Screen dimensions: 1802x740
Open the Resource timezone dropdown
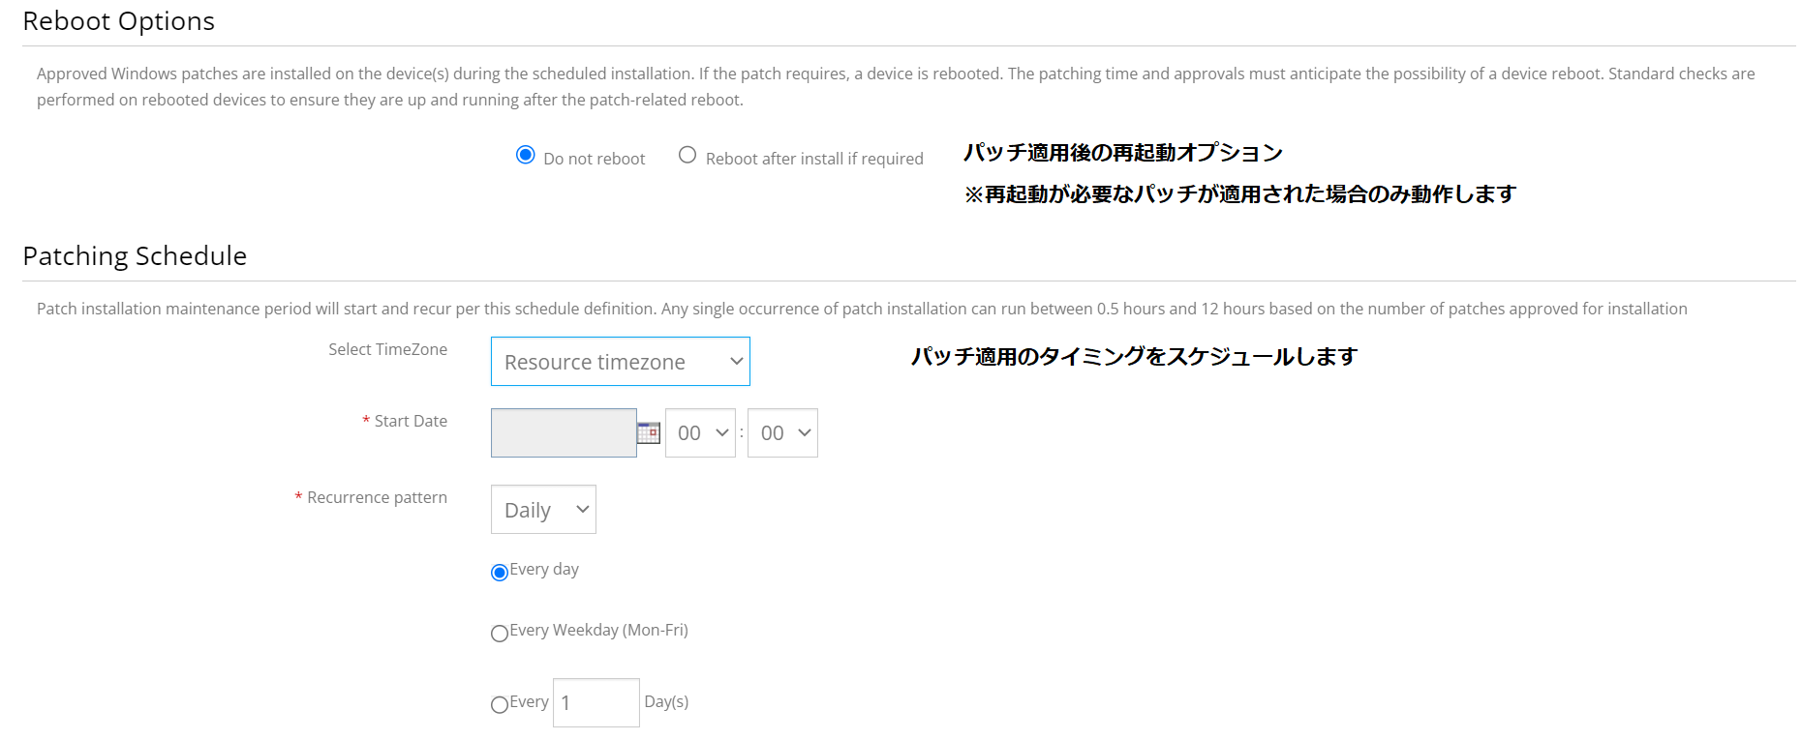[621, 362]
